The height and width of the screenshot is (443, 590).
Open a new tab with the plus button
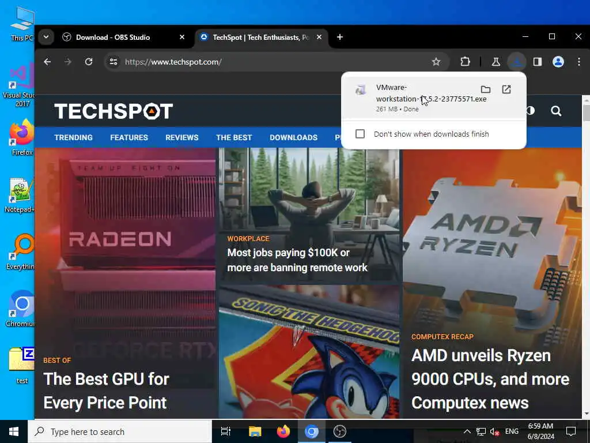click(x=340, y=37)
